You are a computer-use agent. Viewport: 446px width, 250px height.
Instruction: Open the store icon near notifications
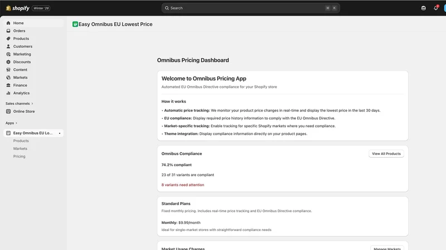(424, 8)
